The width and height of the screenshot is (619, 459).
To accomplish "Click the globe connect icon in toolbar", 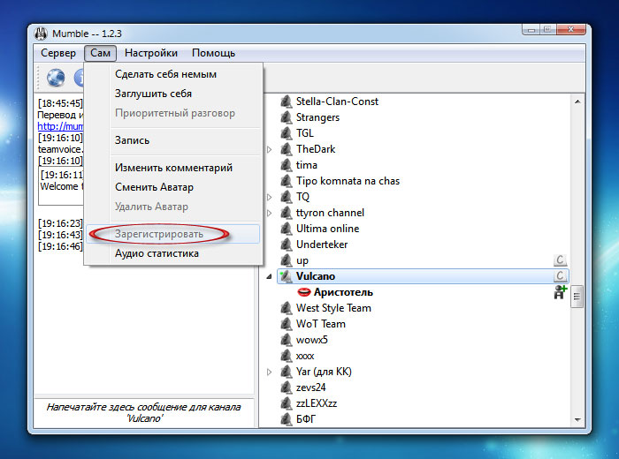I will coord(56,78).
